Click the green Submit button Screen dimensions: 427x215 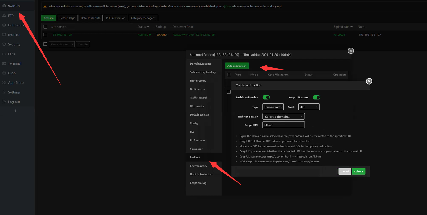pyautogui.click(x=358, y=172)
